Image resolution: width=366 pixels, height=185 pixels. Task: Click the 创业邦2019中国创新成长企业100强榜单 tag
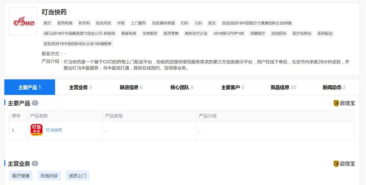pyautogui.click(x=78, y=43)
